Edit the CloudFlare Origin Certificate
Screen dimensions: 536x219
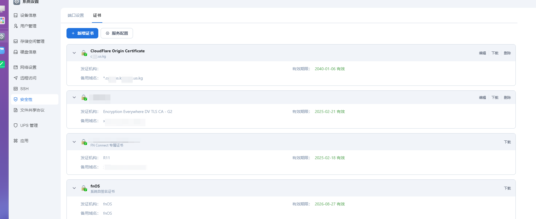483,53
